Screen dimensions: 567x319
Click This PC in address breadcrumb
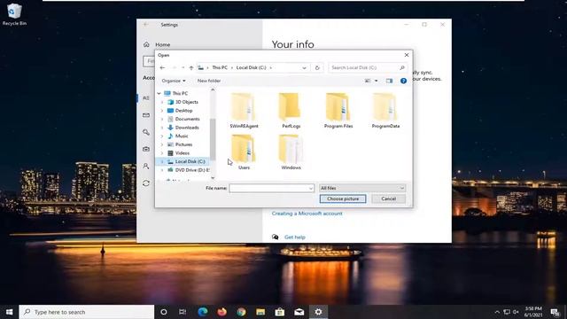220,67
